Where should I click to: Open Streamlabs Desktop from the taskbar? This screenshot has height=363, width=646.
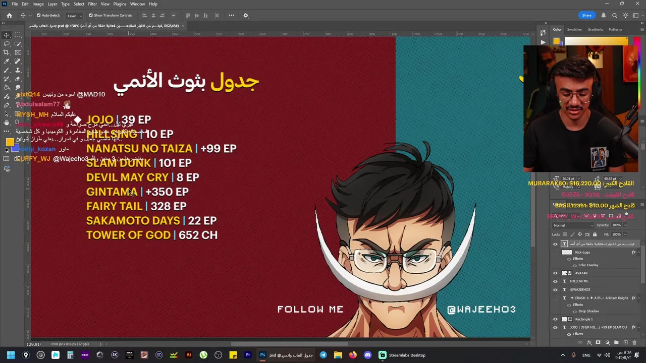[x=402, y=355]
